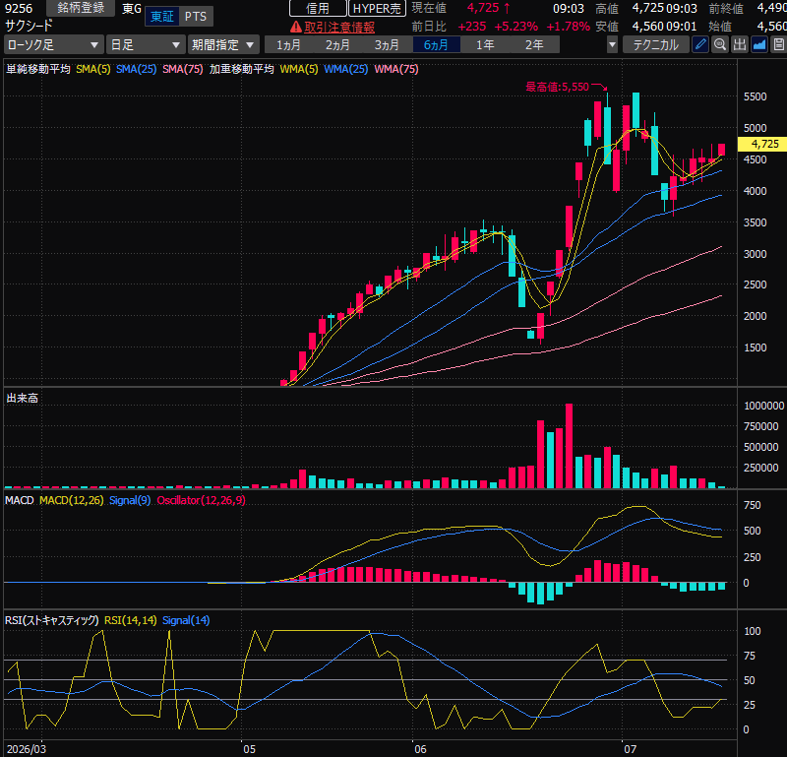Click the +1.78% value
This screenshot has width=787, height=757.
pyautogui.click(x=569, y=27)
